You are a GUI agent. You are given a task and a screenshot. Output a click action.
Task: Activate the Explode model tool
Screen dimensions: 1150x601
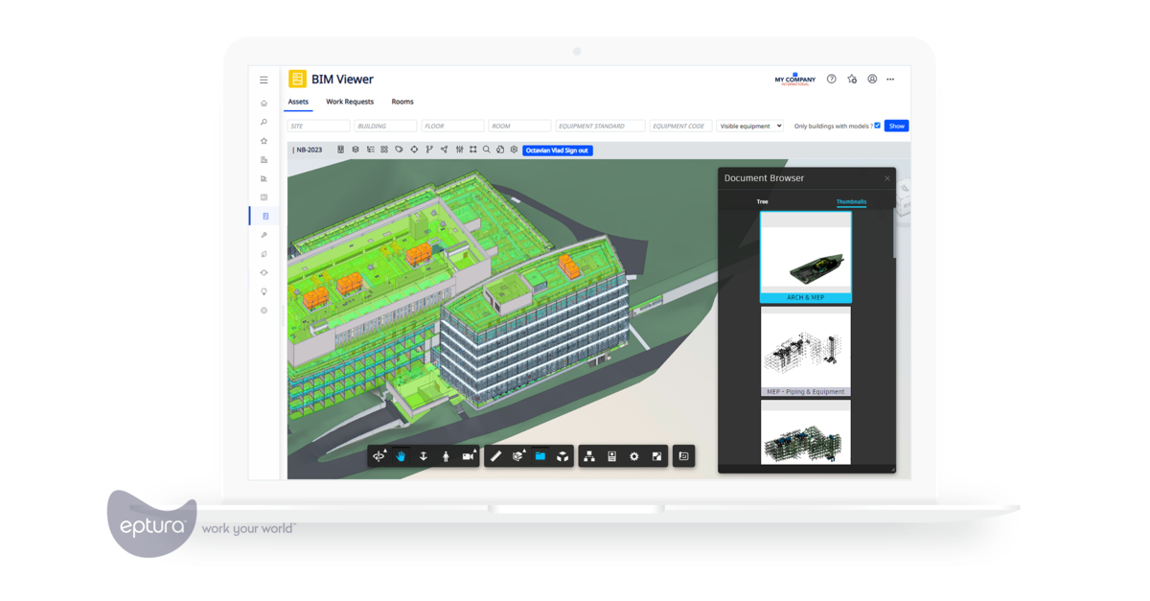click(563, 456)
